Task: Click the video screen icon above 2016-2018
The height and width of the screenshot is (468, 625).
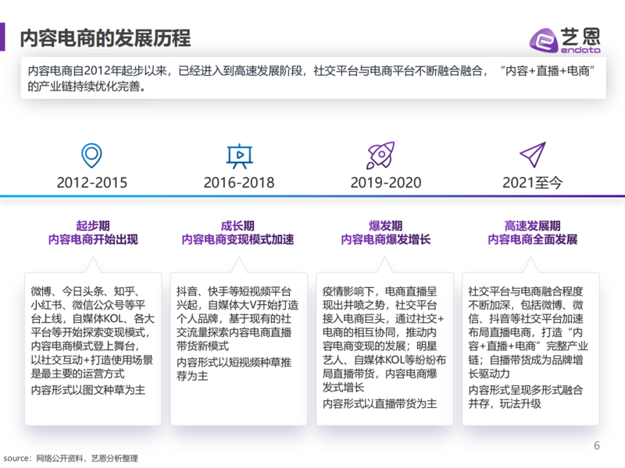Action: [238, 156]
